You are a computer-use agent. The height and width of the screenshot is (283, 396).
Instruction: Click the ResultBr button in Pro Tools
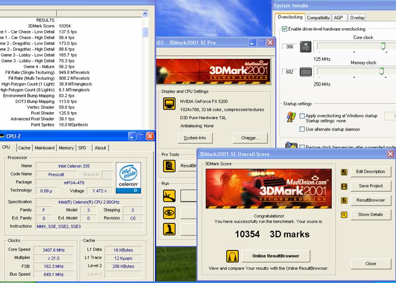click(x=187, y=166)
